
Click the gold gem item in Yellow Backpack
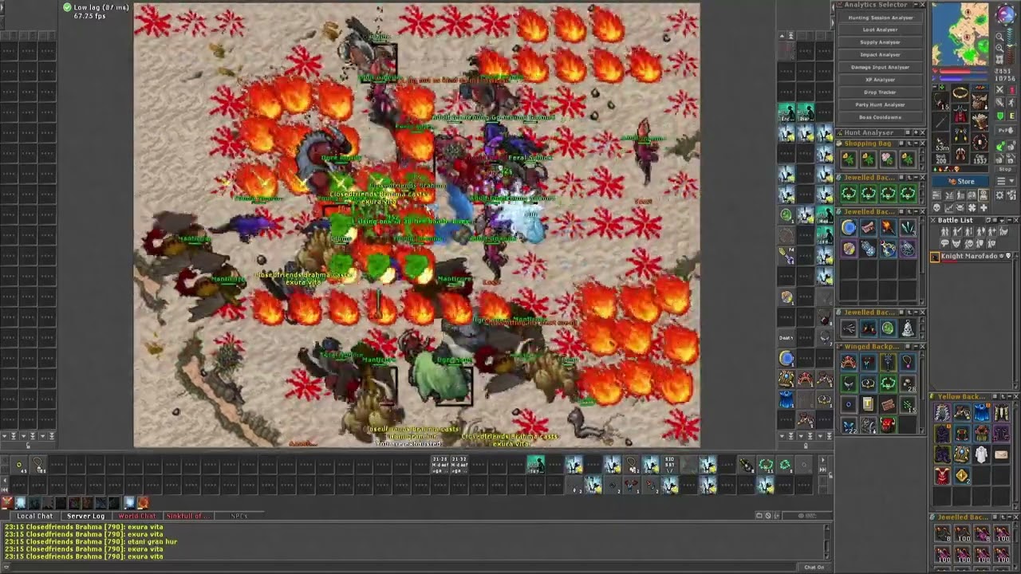[x=962, y=476]
